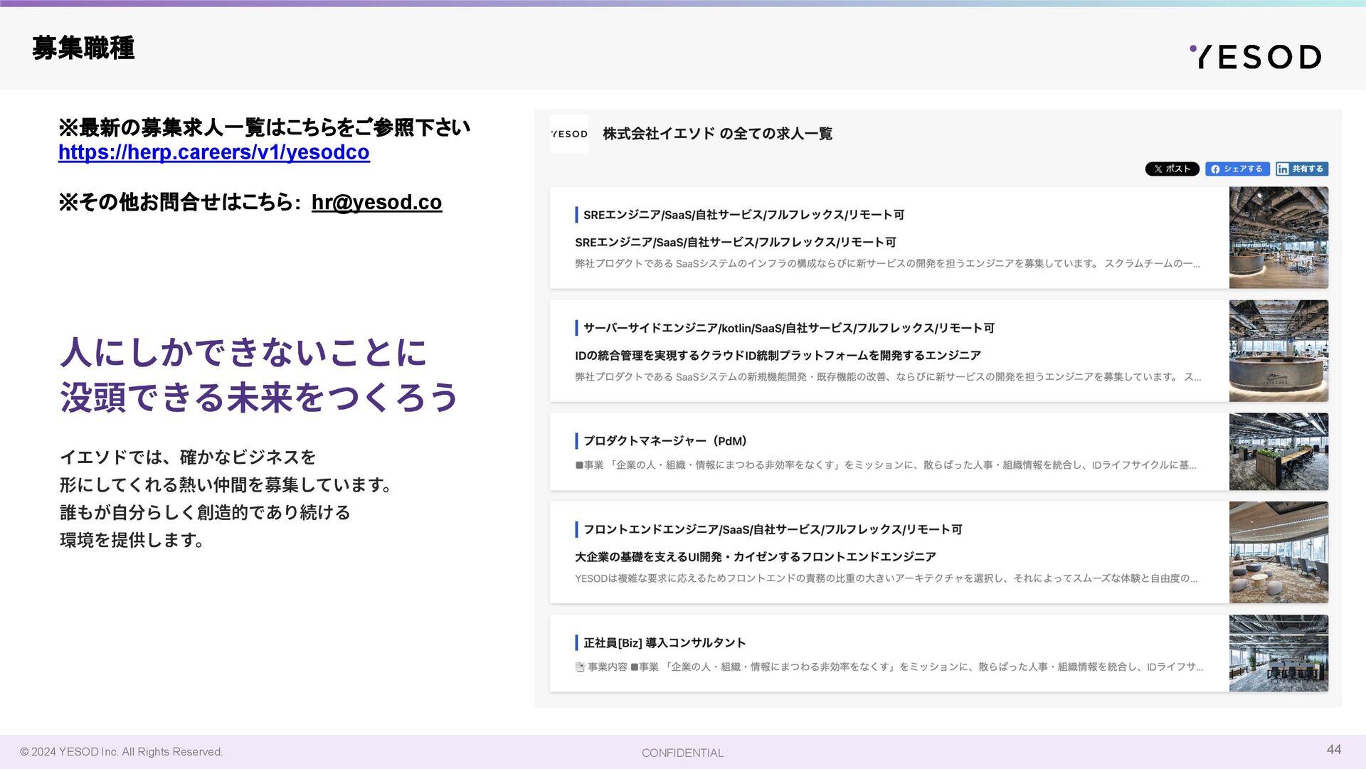This screenshot has width=1366, height=769.
Task: Click the YESOD logo in top-right header
Action: point(1255,57)
